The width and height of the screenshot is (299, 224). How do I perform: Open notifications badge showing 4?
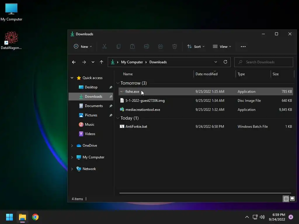291,217
